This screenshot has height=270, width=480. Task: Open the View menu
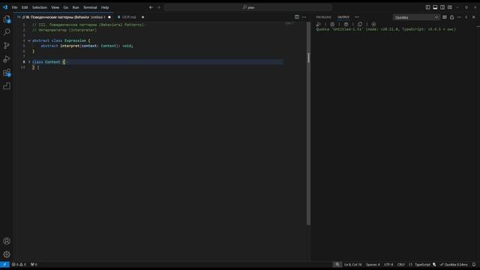[55, 7]
